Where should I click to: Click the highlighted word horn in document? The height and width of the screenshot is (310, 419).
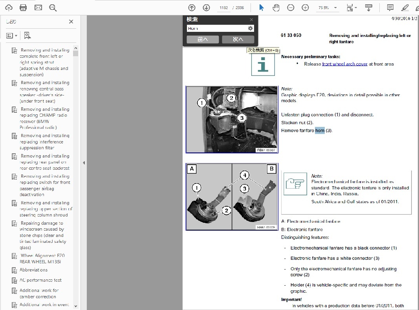(x=320, y=130)
